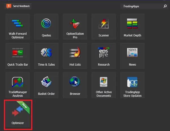Open Hot Lists
This screenshot has height=131, width=170.
pos(75,56)
